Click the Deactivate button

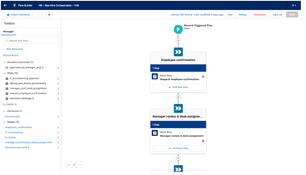260,15
